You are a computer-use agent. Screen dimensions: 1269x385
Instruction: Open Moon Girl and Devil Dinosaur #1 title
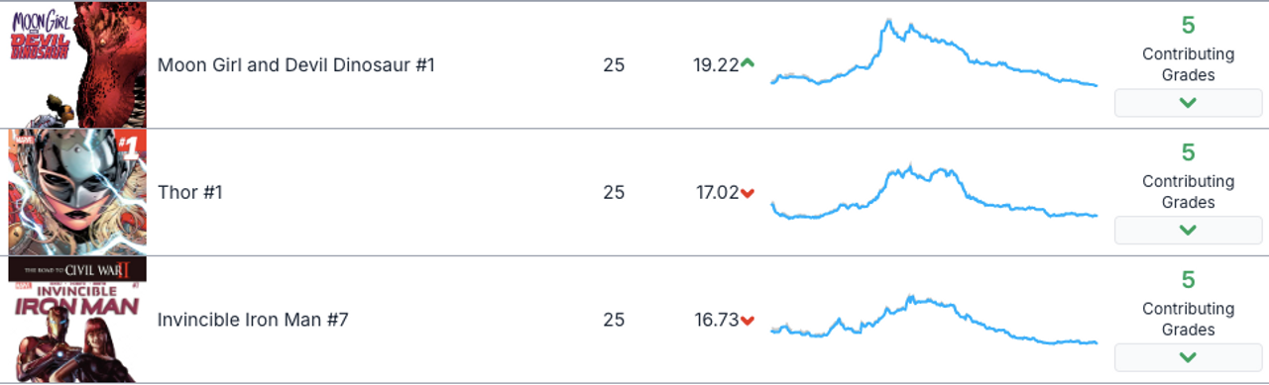296,65
